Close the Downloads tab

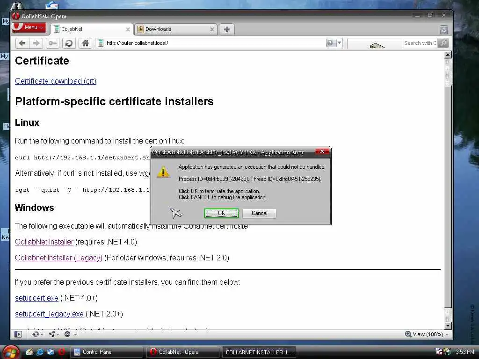[212, 29]
